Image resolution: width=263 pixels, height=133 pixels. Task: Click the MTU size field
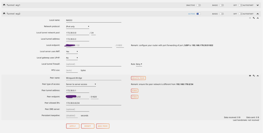click(x=72, y=70)
